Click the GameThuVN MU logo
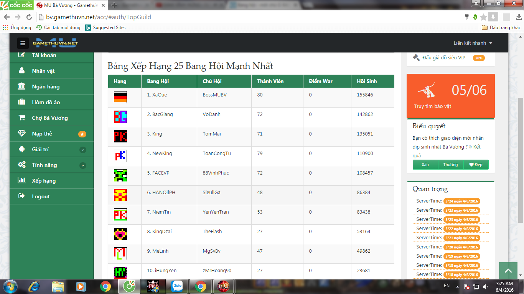Viewport: 524px width, 294px height. pos(55,42)
